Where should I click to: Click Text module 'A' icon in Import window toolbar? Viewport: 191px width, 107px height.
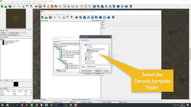88,17
